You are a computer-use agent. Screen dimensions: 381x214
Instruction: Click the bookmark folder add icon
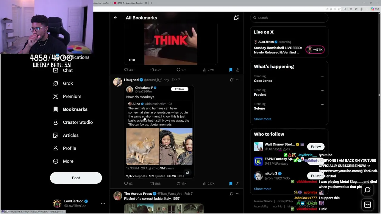pyautogui.click(x=236, y=18)
